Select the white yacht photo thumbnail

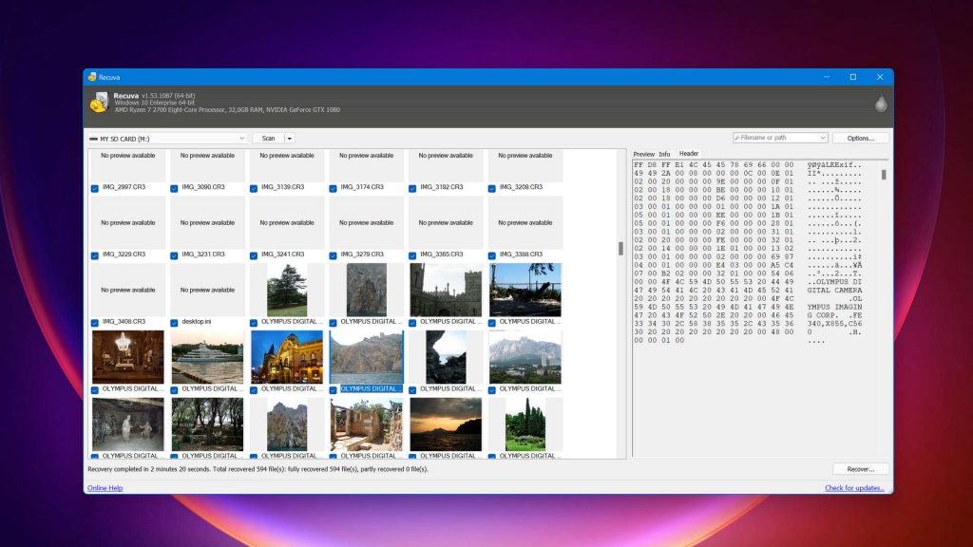[207, 357]
